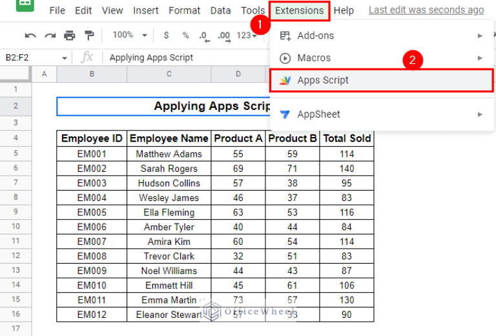Click the fx formula icon
Screen dimensions: 496x336
click(x=87, y=58)
